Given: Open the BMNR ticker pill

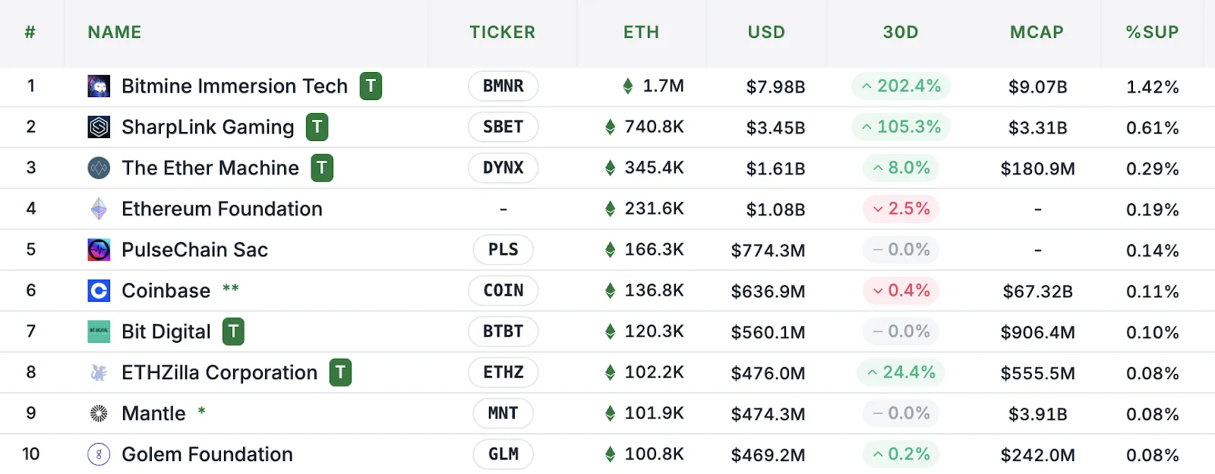Looking at the screenshot, I should [503, 86].
